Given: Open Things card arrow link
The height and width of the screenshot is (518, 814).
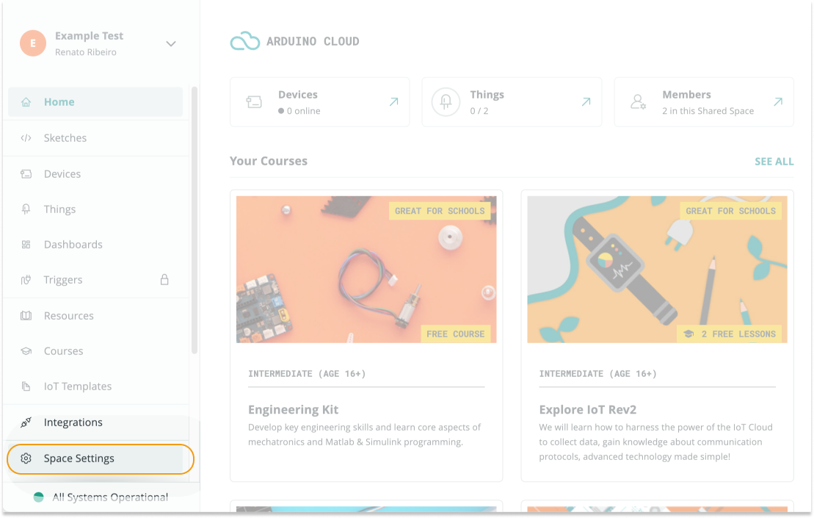Looking at the screenshot, I should coord(586,102).
